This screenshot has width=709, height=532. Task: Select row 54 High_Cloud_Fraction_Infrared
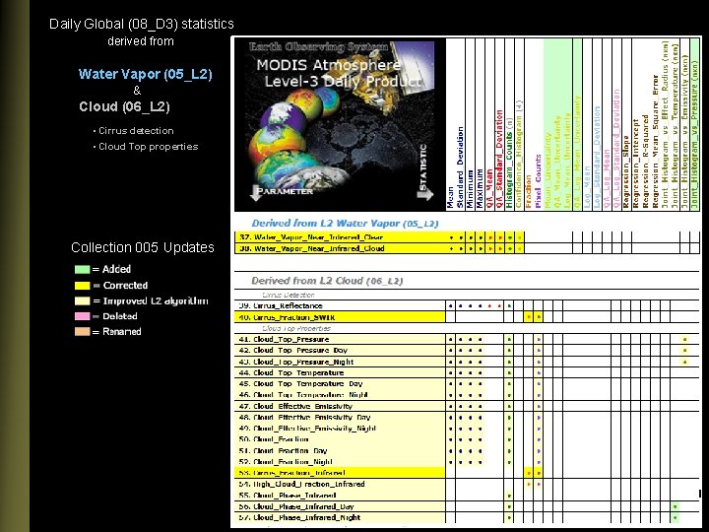[x=467, y=484]
